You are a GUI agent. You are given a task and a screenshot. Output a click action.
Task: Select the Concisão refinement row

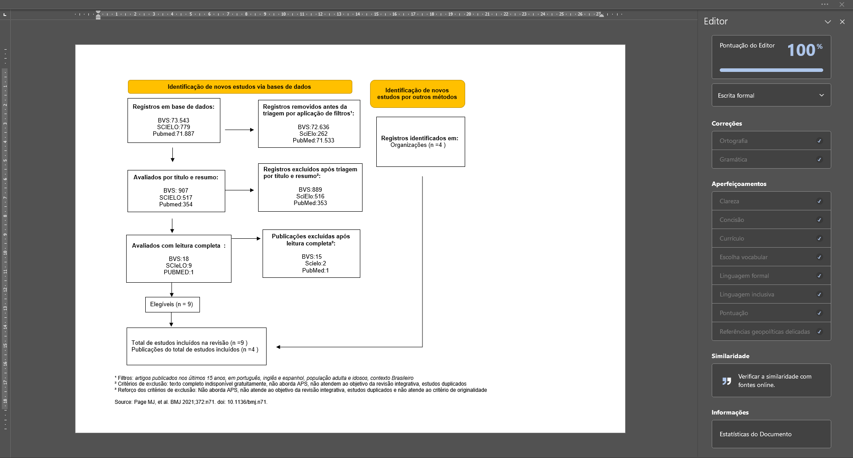tap(771, 220)
